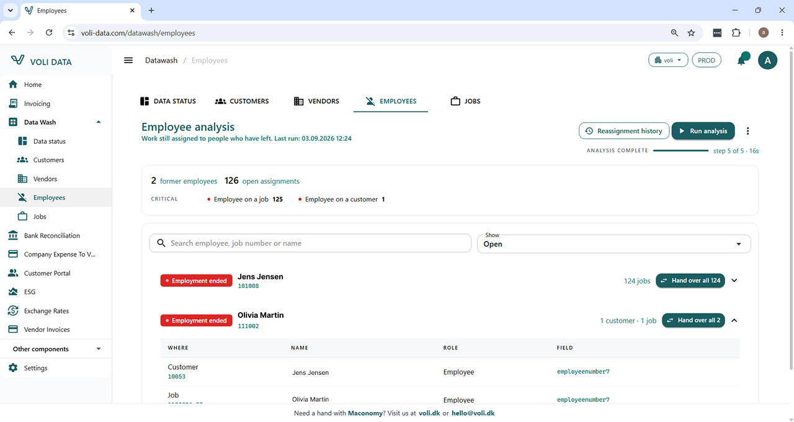794x422 pixels.
Task: Click the browser zoom magnifier icon
Action: click(x=674, y=33)
